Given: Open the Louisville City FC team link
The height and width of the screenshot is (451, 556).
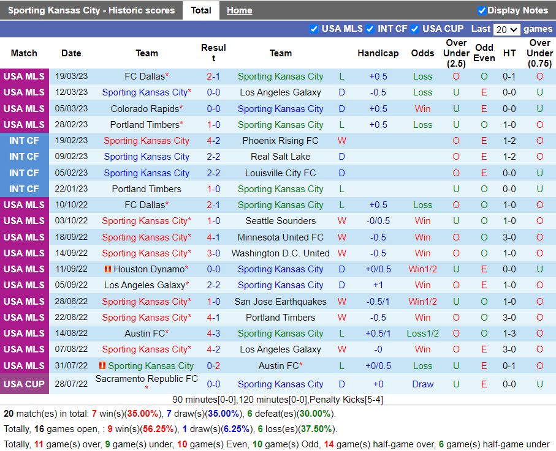Looking at the screenshot, I should (280, 173).
